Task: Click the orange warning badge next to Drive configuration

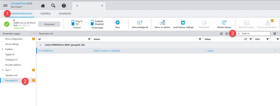Action: click(33, 39)
